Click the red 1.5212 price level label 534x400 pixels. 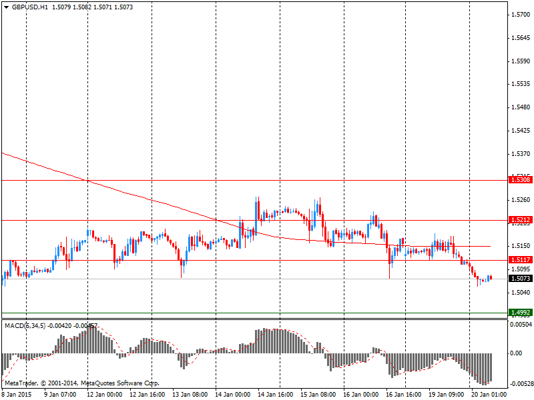point(520,220)
